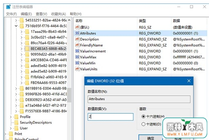Click the Profile folder icon

tap(16, 117)
